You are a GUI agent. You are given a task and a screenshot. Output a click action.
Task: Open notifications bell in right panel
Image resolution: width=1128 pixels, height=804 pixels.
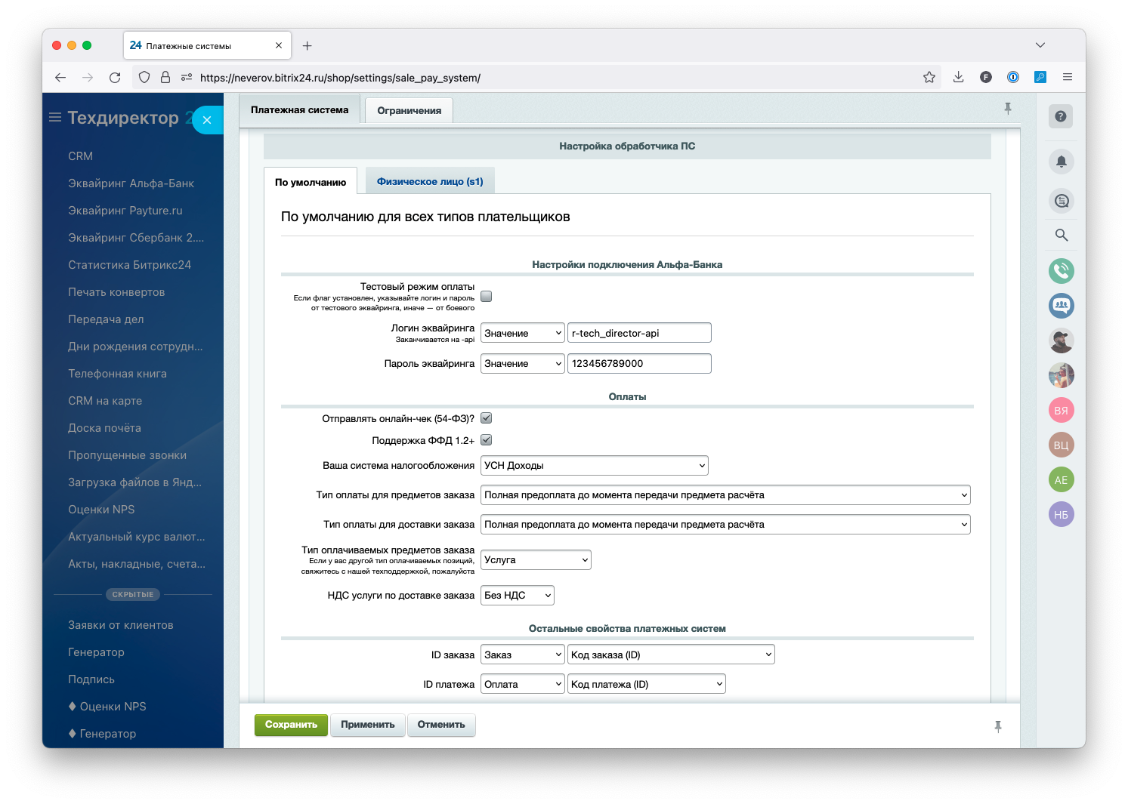(1061, 162)
